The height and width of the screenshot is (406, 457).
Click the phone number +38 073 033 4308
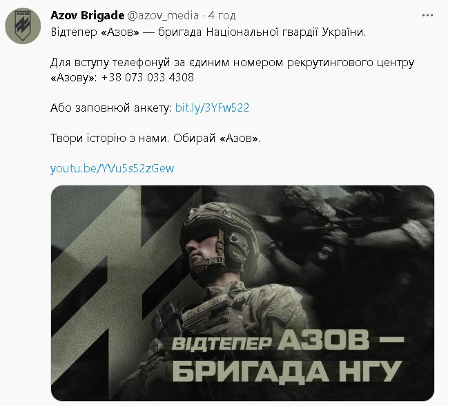[x=148, y=77]
